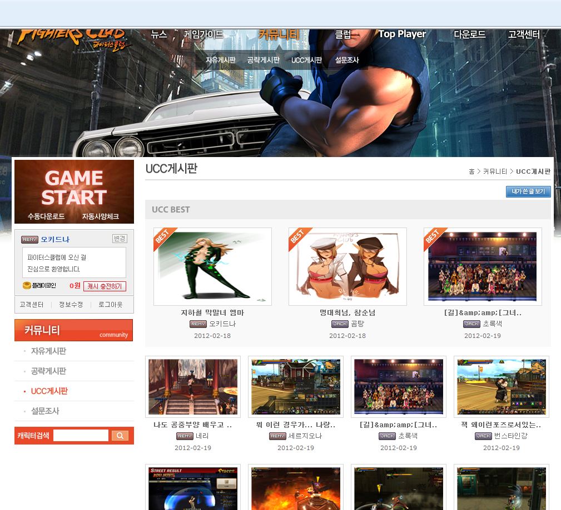Open the 커뮤니티 top navigation menu
561x510 pixels.
(279, 34)
